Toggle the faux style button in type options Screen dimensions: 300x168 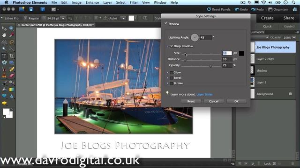(70, 18)
